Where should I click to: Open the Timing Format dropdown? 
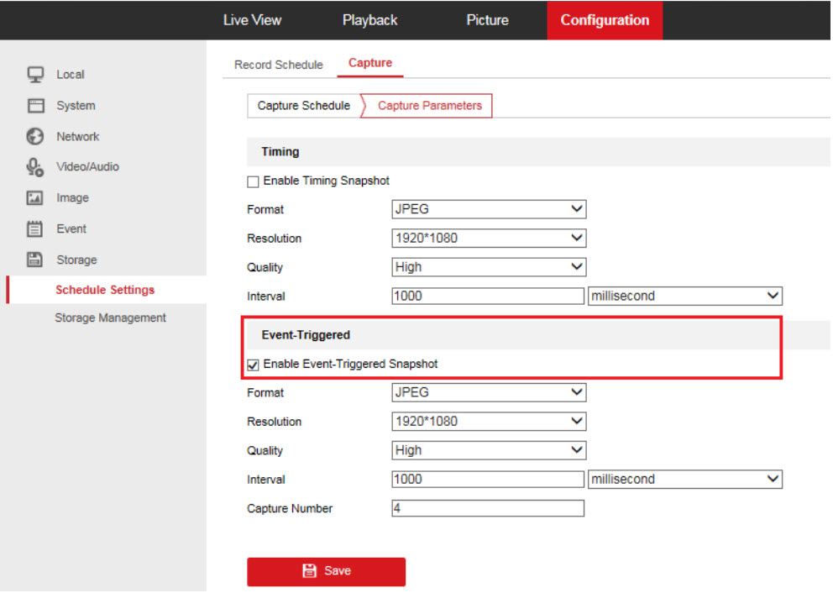tap(488, 209)
